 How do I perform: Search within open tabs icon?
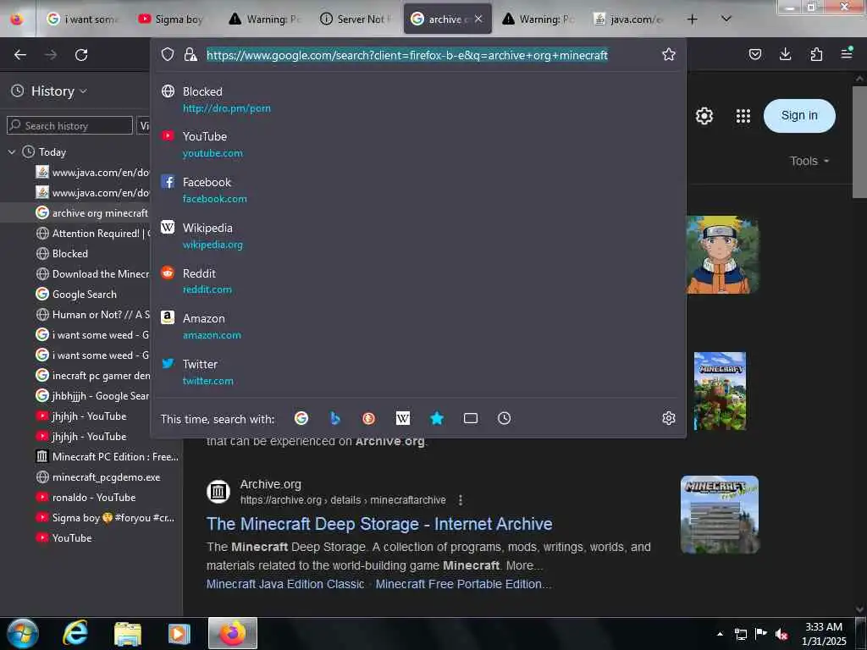[x=471, y=418]
